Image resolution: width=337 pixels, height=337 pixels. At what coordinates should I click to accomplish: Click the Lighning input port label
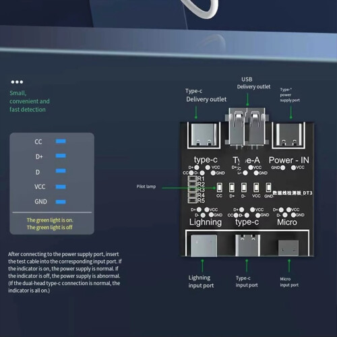tap(201, 282)
